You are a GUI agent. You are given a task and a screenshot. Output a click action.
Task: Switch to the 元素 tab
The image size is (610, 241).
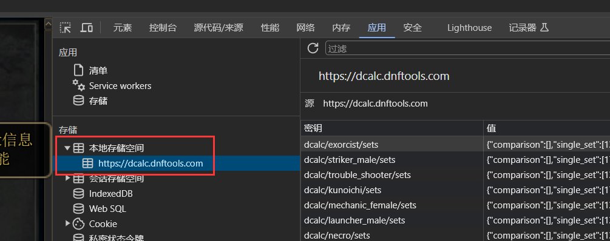pyautogui.click(x=123, y=28)
